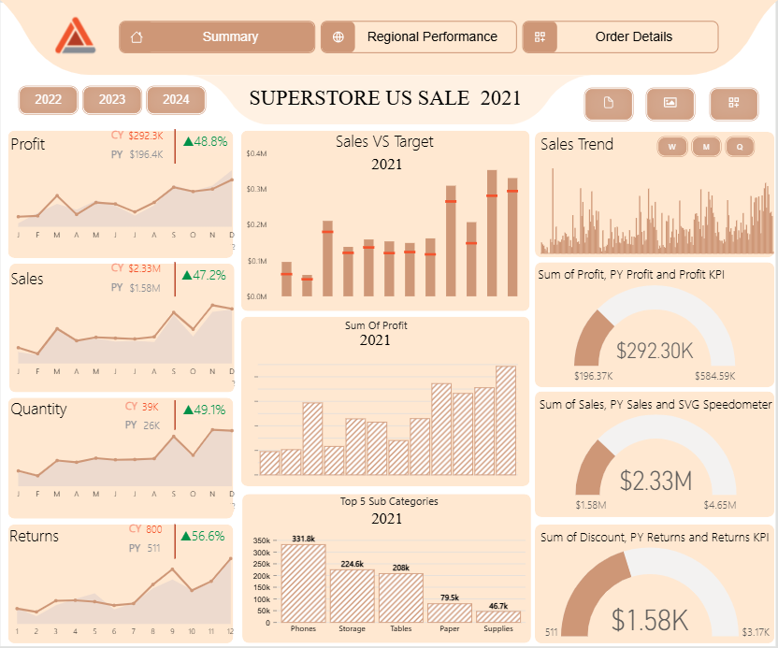
Task: Click the Phones bar in Top 5 chart
Action: pos(303,583)
